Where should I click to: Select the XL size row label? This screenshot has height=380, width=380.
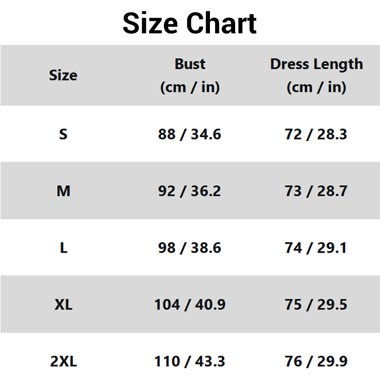click(x=64, y=304)
